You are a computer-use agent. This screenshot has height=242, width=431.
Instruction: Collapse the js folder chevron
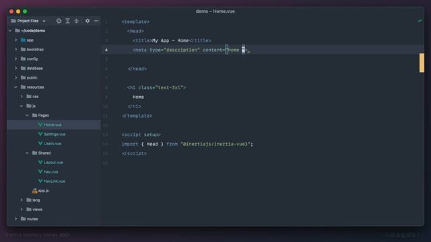[x=22, y=106]
